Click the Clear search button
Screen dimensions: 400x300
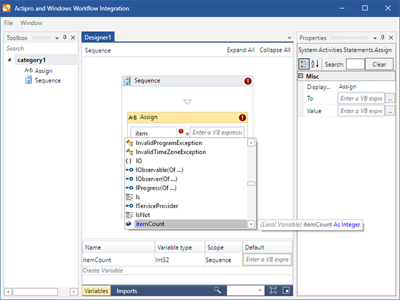[x=379, y=64]
